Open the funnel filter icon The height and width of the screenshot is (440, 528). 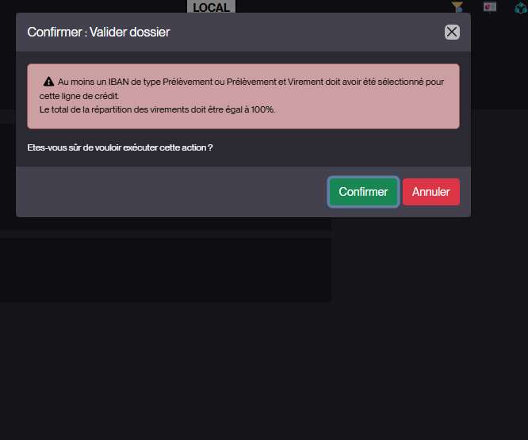[x=457, y=6]
